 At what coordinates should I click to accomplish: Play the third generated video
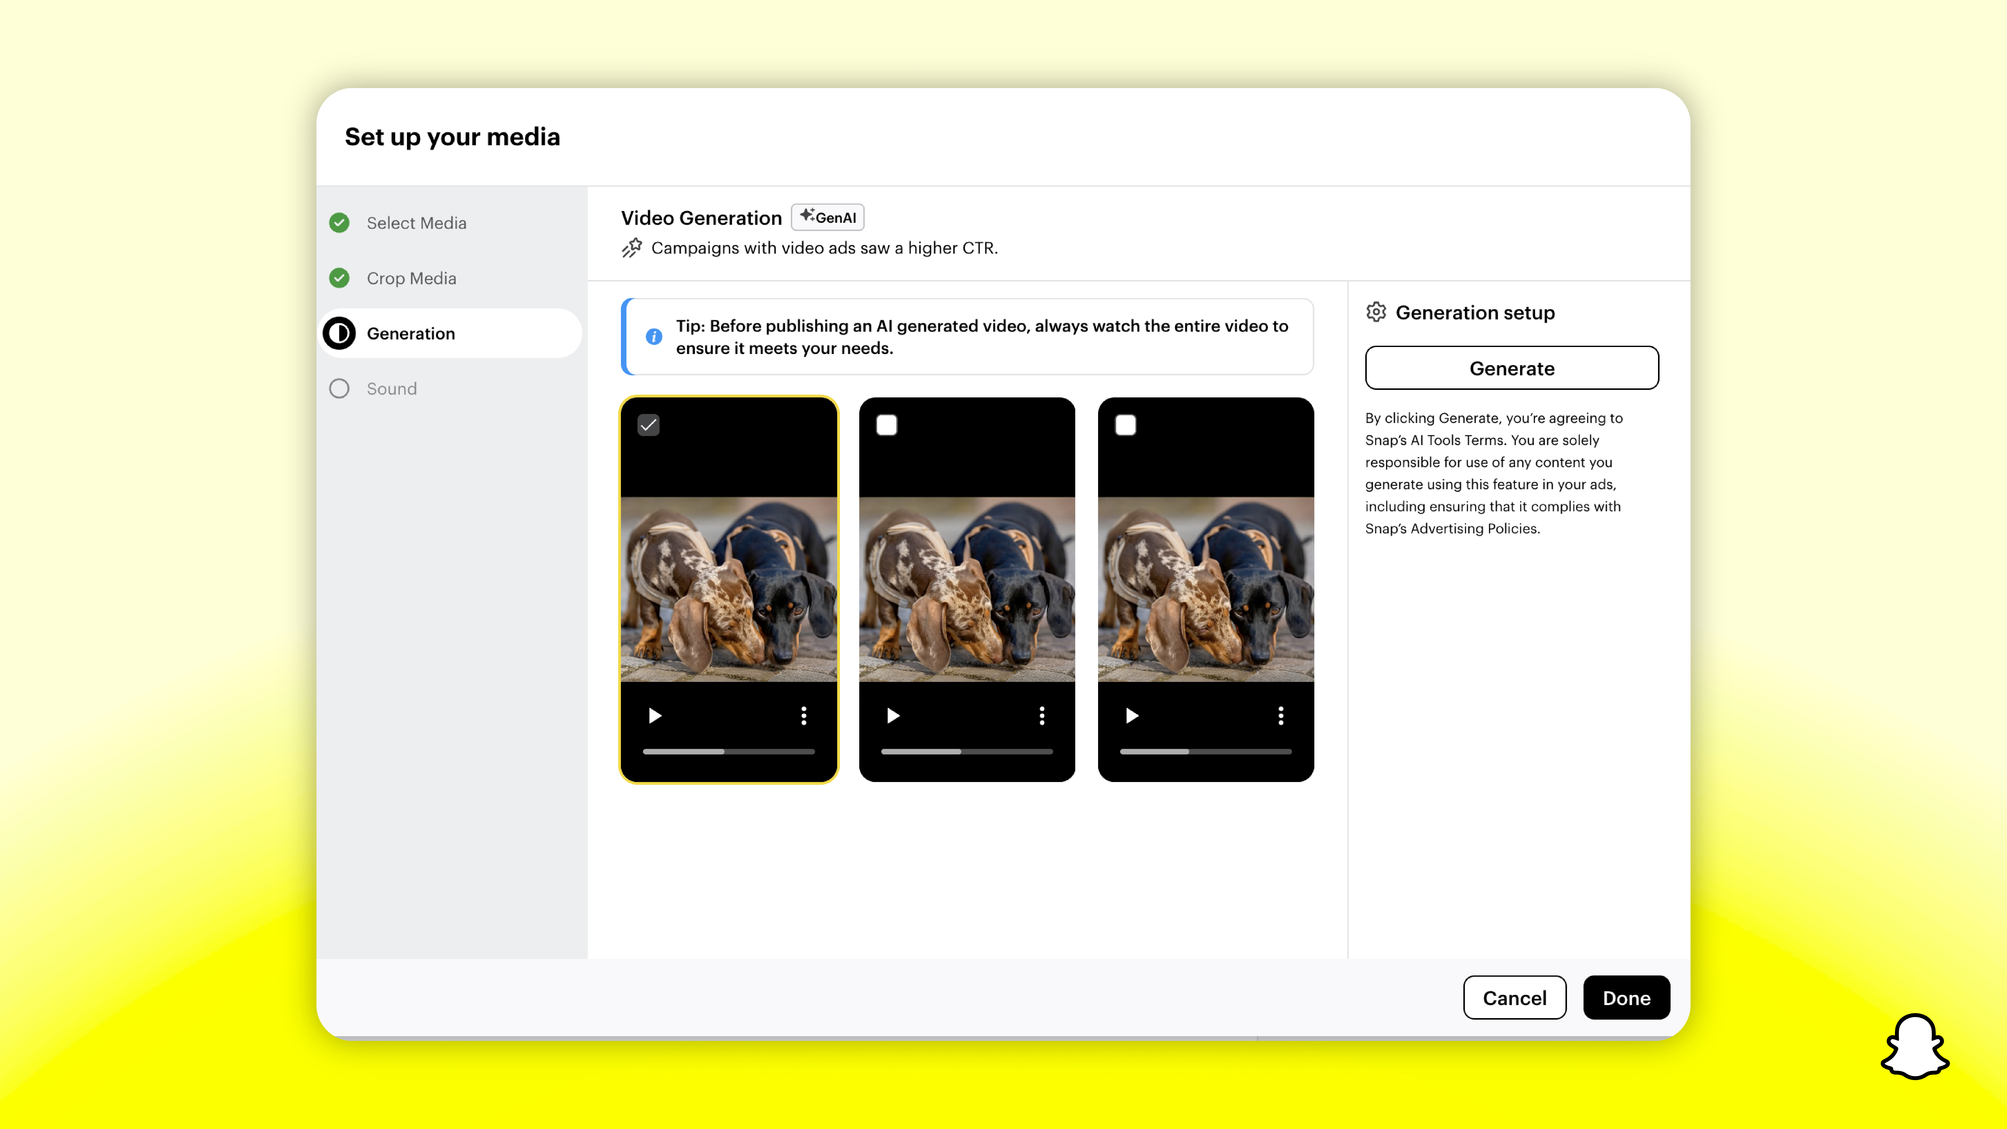[1132, 715]
